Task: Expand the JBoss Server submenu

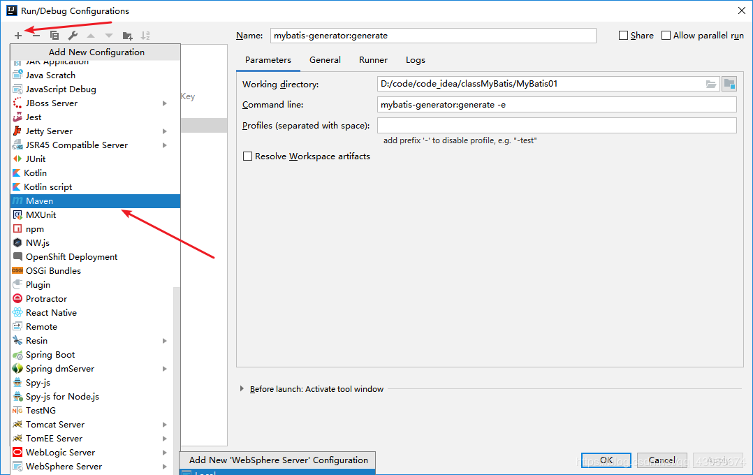Action: (165, 103)
